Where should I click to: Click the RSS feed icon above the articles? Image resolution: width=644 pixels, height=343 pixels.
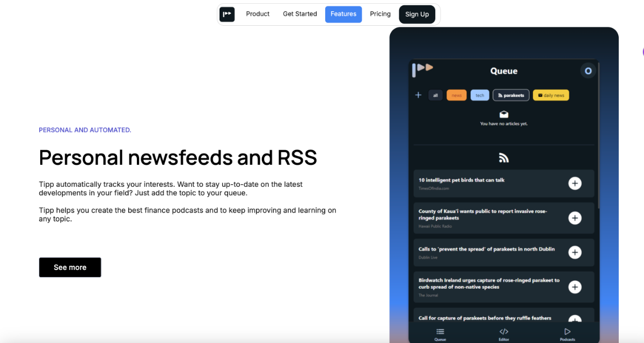(x=504, y=158)
